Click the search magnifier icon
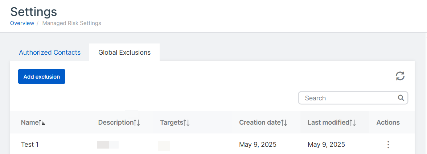427x154 pixels. (401, 98)
